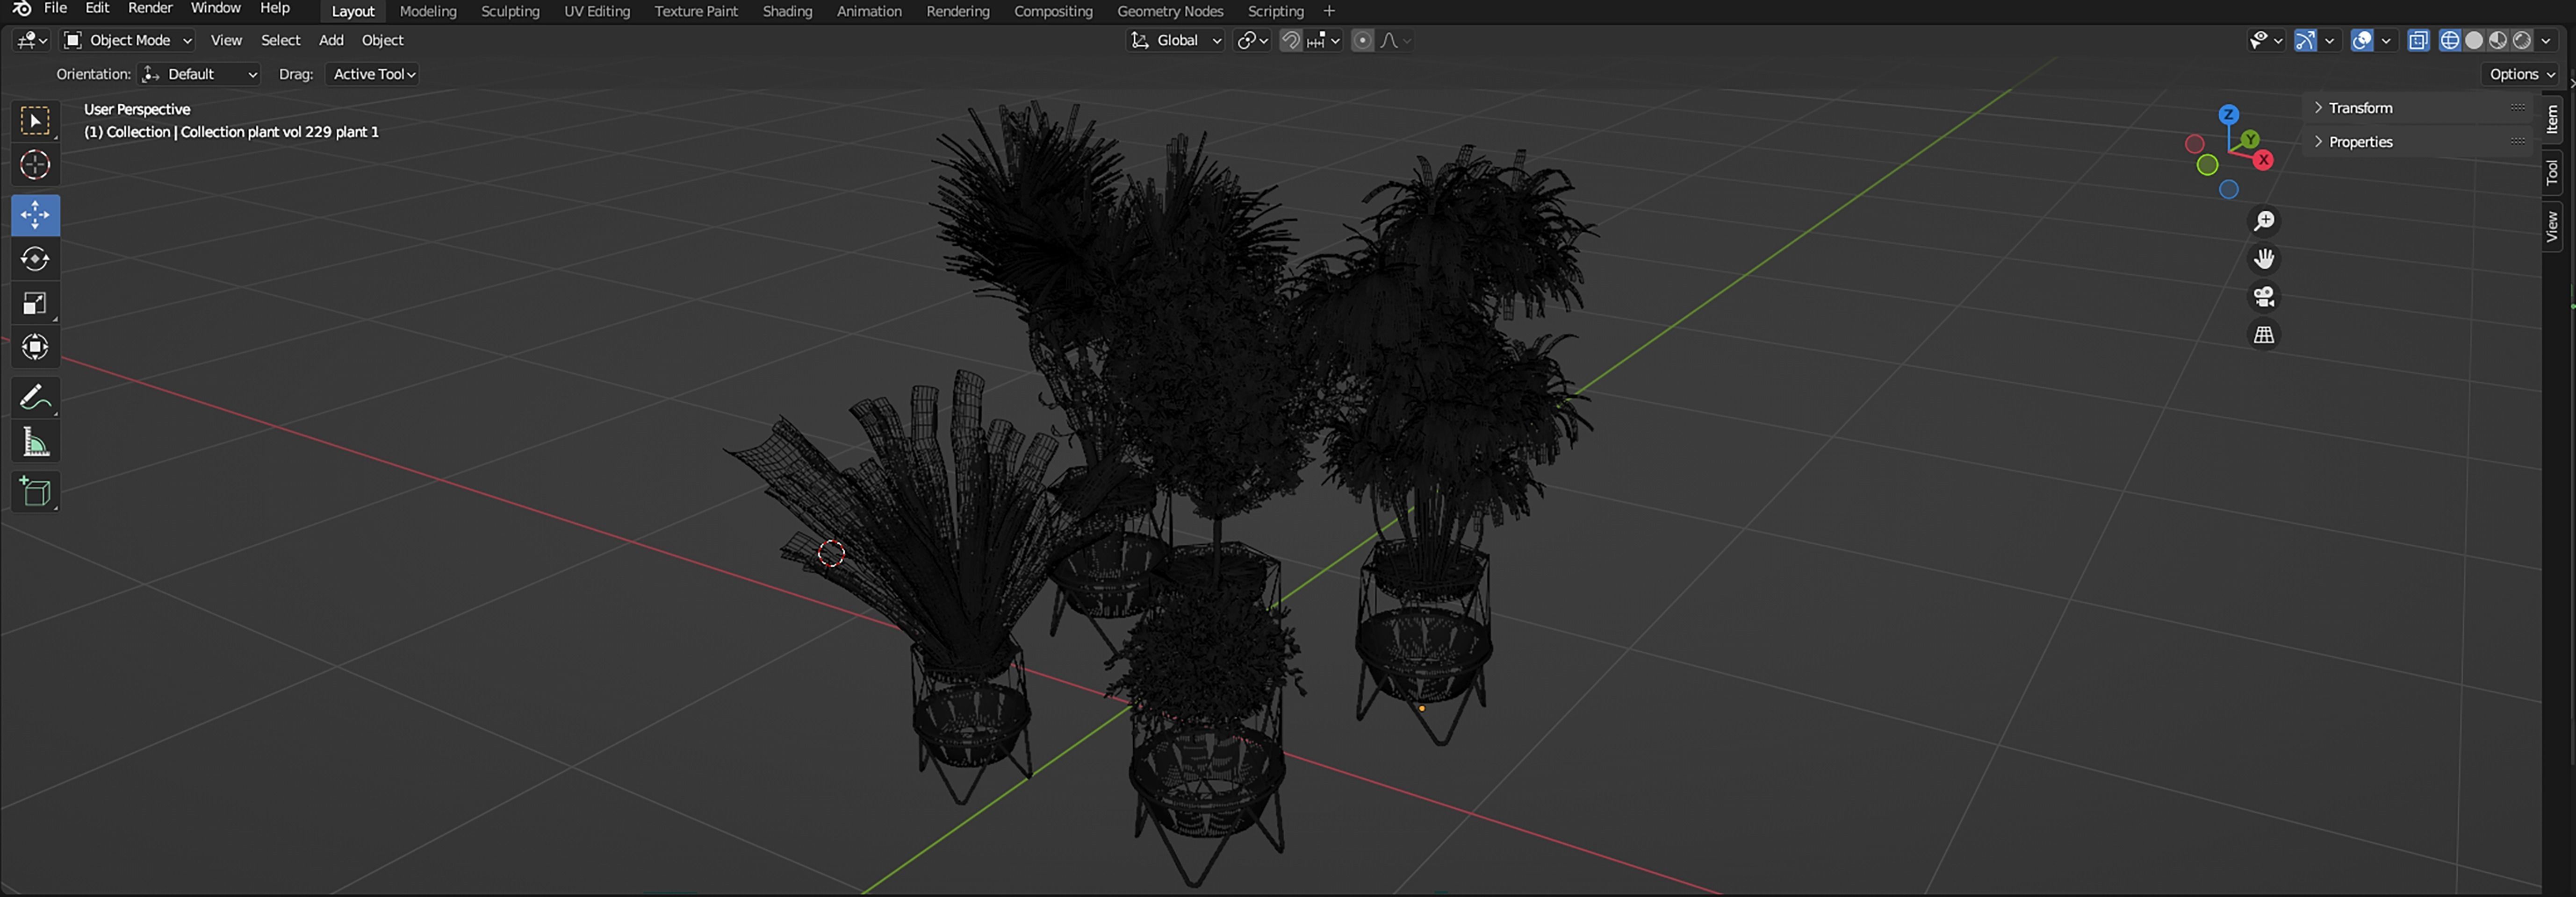Open Orientation Default dropdown
Image resolution: width=2576 pixels, height=897 pixels.
[200, 74]
